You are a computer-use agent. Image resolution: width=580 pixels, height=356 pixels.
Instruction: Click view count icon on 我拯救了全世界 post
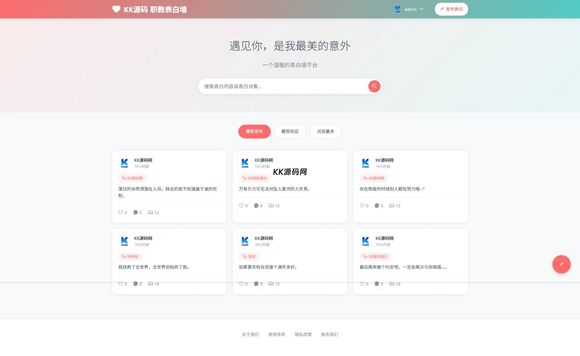coord(150,284)
